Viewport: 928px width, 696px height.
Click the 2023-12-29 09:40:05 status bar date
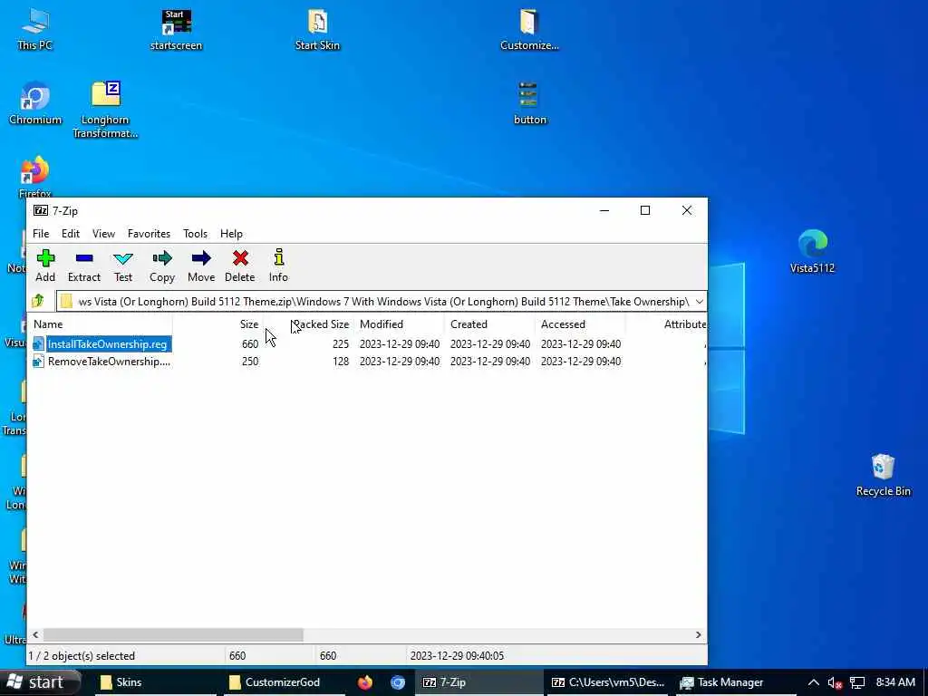point(457,656)
